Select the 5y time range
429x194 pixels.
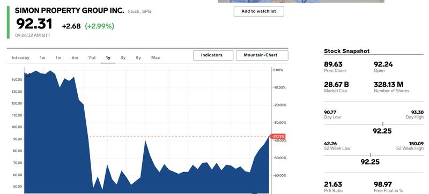coord(138,58)
